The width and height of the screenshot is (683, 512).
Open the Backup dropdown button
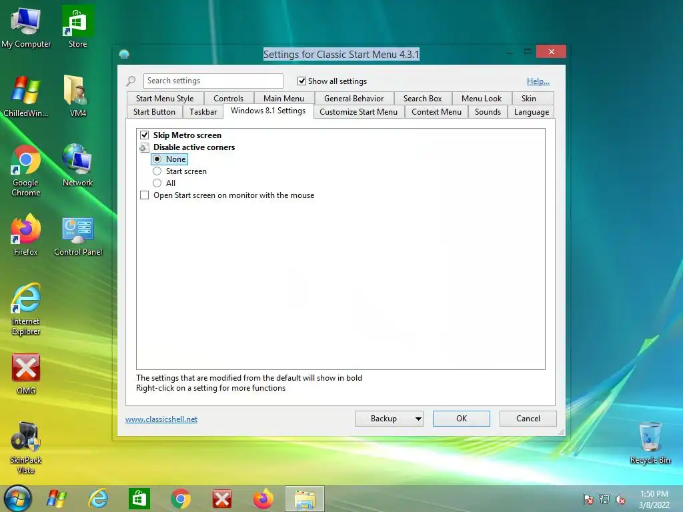[389, 419]
